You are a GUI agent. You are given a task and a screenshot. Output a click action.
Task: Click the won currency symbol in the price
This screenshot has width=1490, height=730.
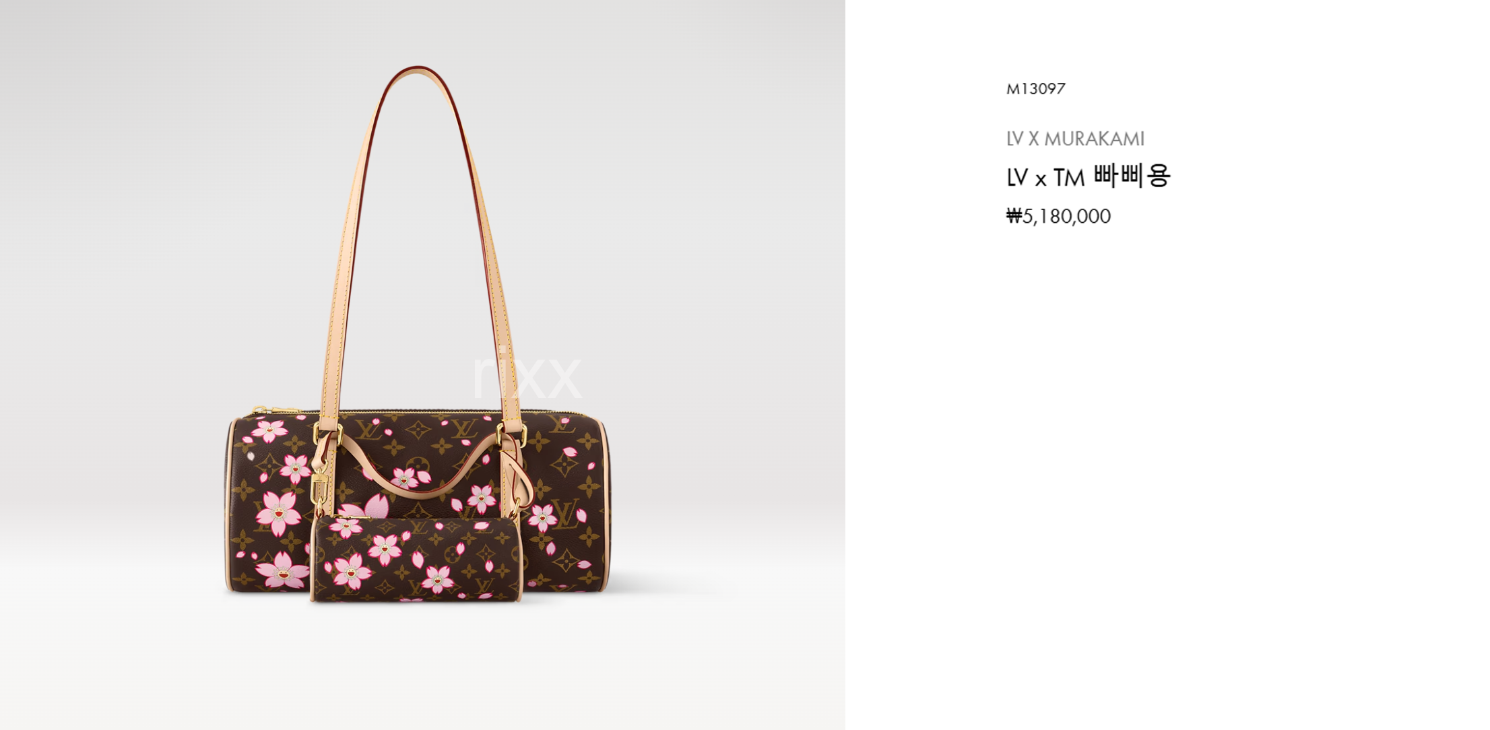pos(1014,216)
